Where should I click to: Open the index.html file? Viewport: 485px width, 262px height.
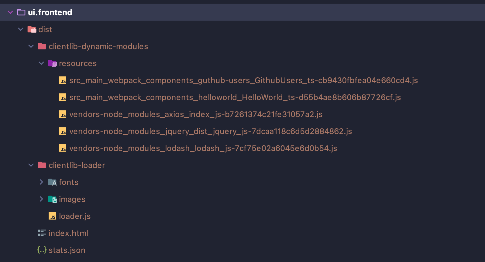pos(68,233)
